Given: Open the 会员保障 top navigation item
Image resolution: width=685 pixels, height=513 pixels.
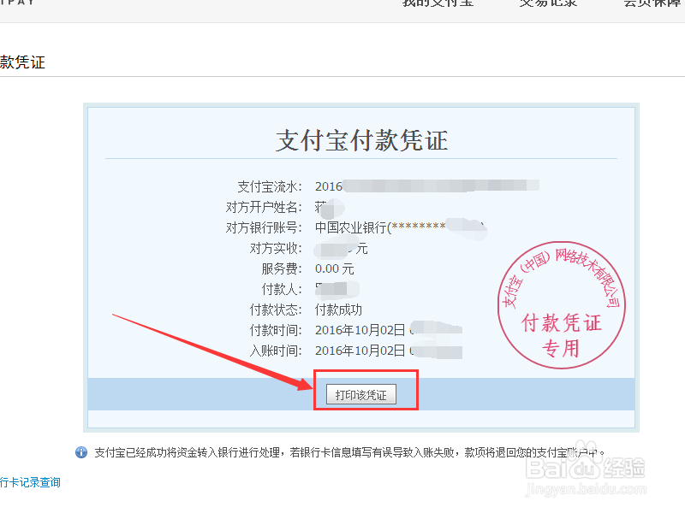Looking at the screenshot, I should click(653, 3).
